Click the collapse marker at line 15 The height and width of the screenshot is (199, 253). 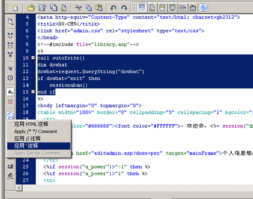(x=33, y=91)
